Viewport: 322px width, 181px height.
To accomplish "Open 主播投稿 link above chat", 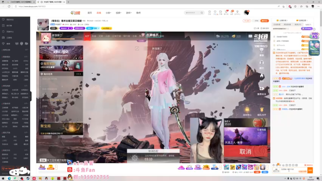I will tap(283, 21).
